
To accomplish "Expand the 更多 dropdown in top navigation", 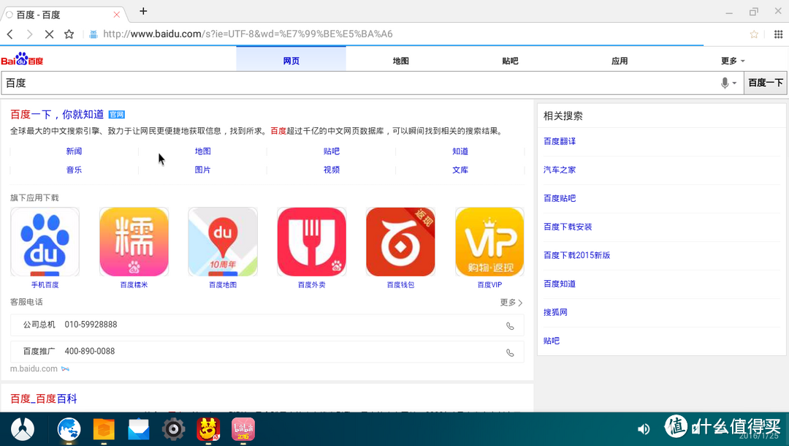I will (733, 61).
